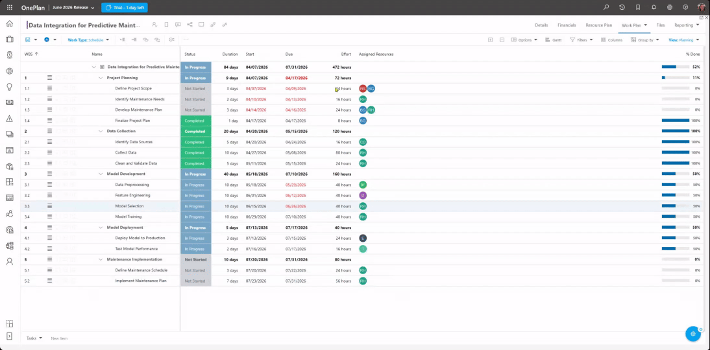
Task: Open the app launcher grid icon
Action: point(10,7)
